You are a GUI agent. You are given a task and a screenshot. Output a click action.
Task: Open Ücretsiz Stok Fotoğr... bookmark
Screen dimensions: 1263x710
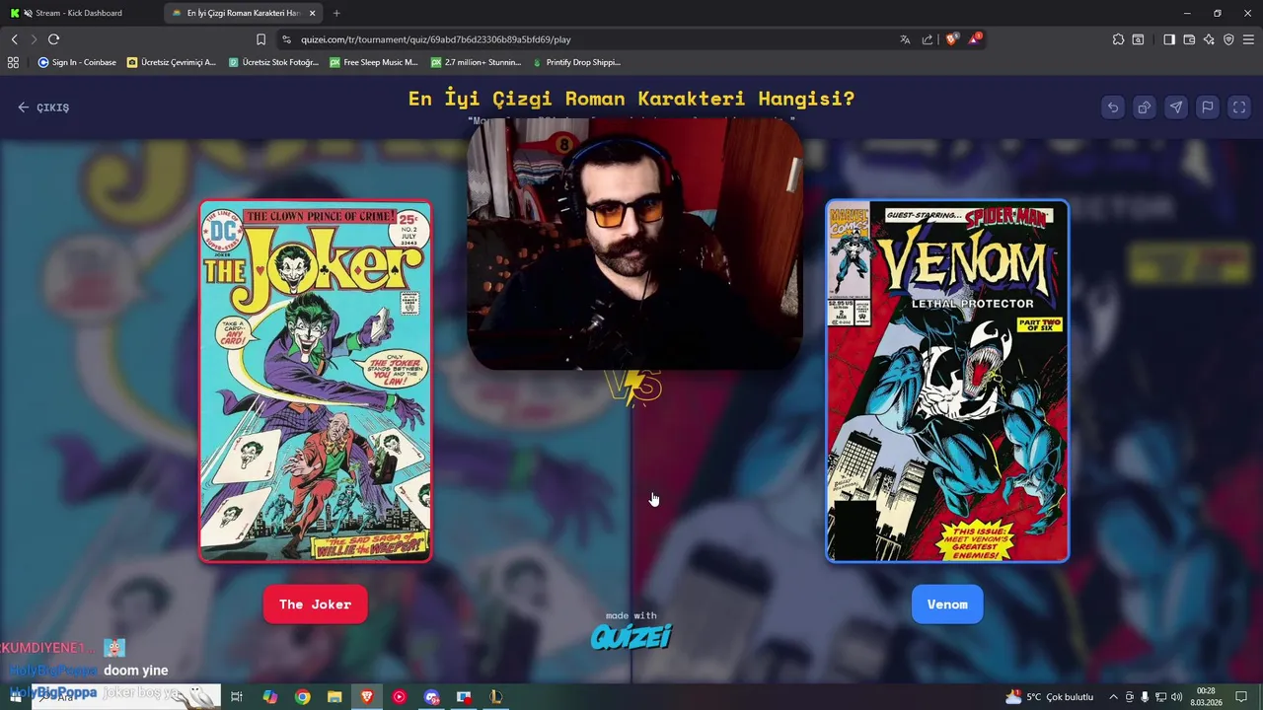click(273, 62)
